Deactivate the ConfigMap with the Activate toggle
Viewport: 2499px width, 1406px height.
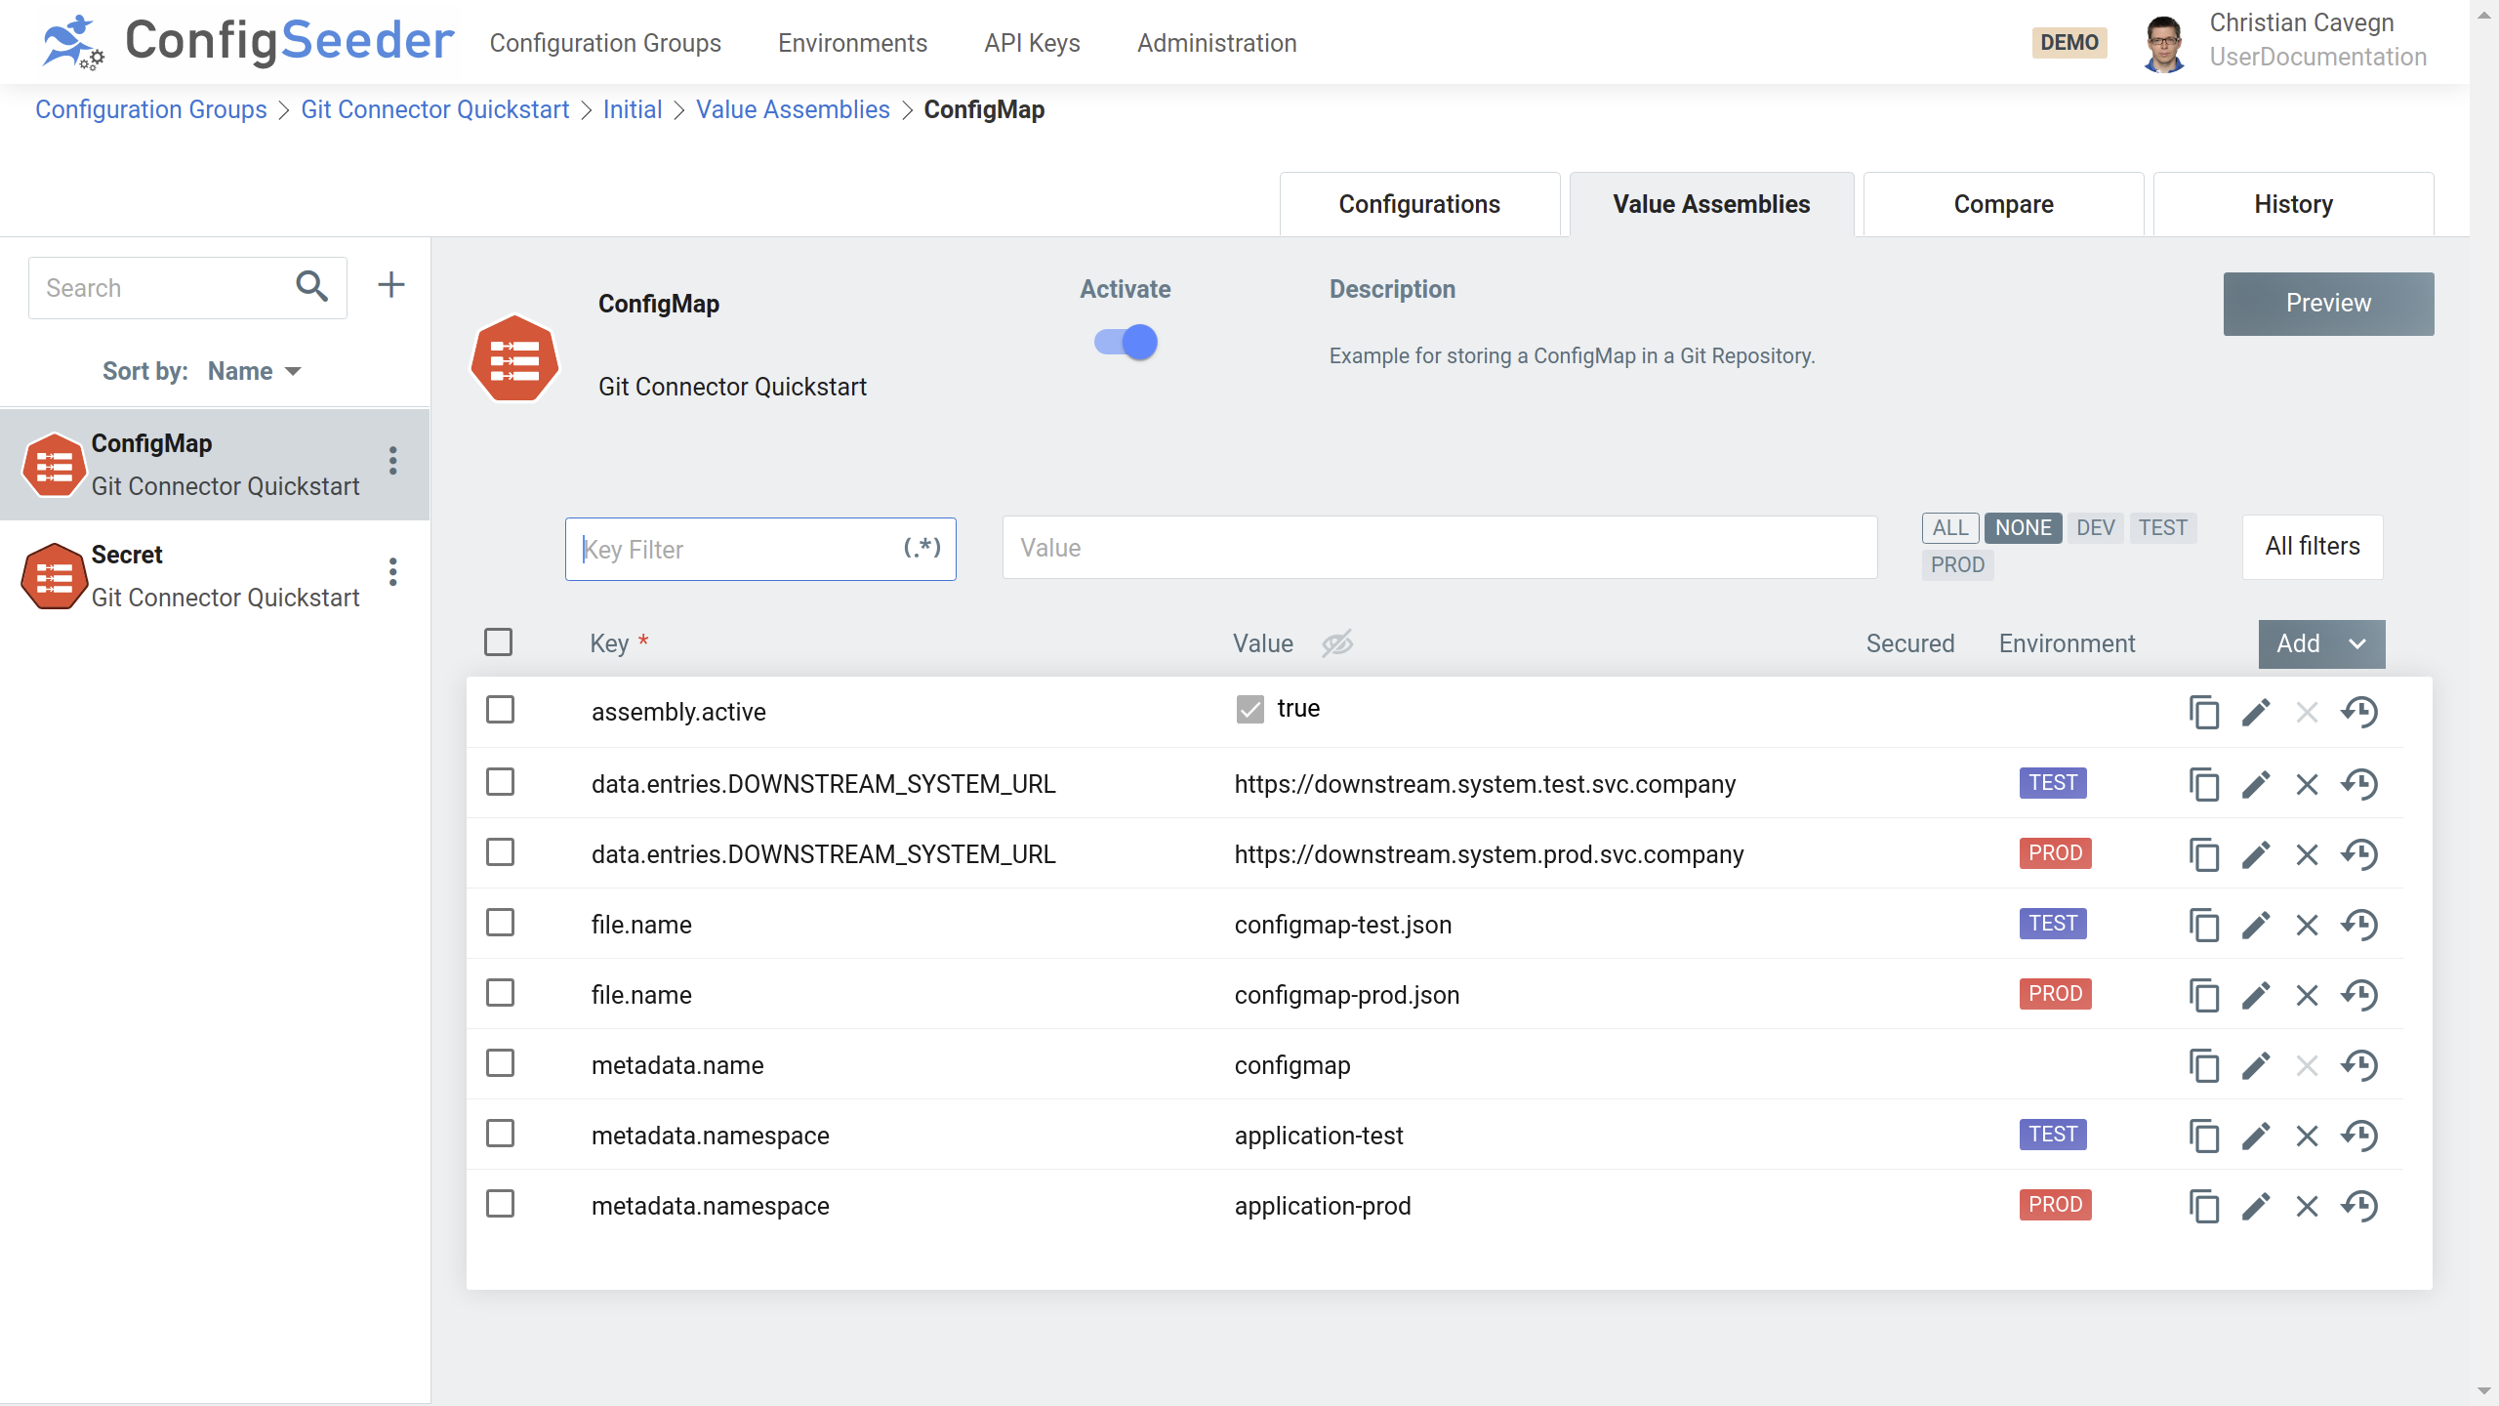(x=1125, y=342)
